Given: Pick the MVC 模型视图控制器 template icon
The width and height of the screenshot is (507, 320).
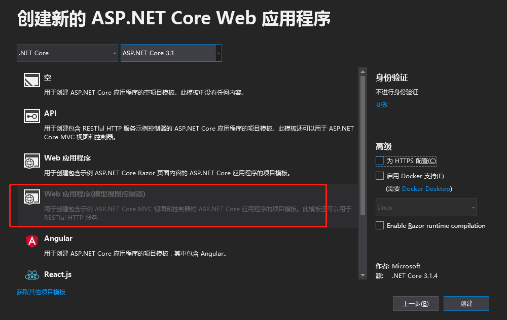Looking at the screenshot, I should tap(31, 196).
